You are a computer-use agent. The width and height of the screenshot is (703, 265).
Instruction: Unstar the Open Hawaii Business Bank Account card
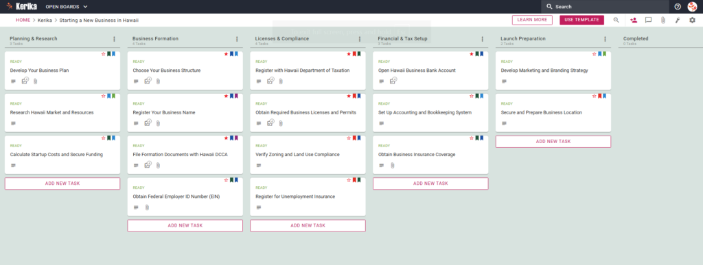tap(472, 54)
